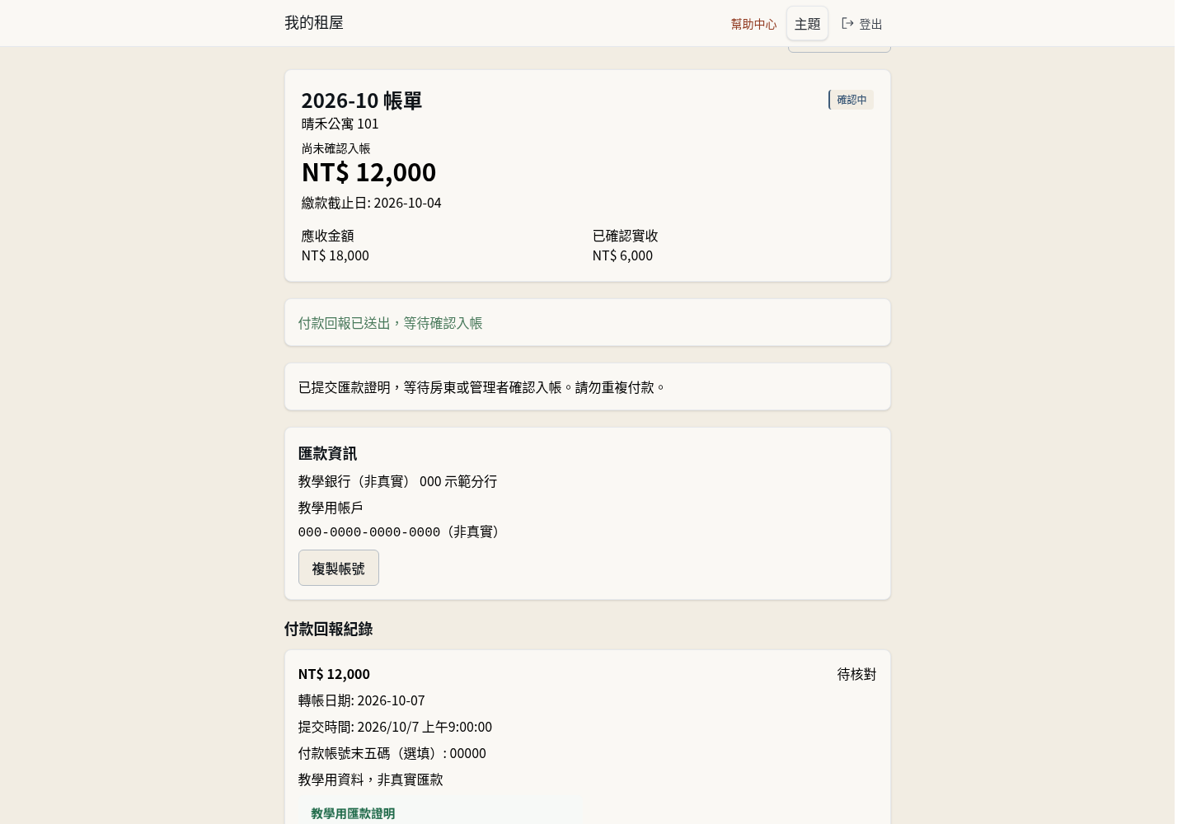Click the 付款回報紀錄 section heading

point(328,629)
